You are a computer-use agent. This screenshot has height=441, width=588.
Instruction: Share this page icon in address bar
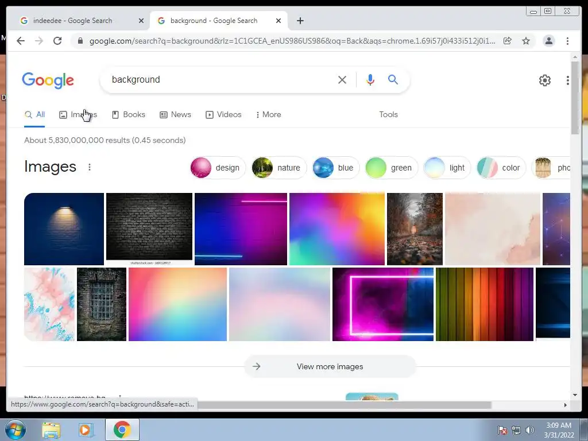click(x=508, y=41)
